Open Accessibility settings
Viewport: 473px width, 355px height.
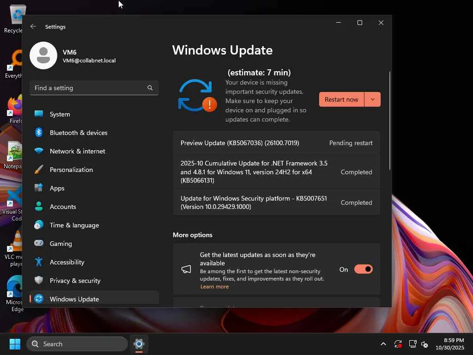(94, 262)
